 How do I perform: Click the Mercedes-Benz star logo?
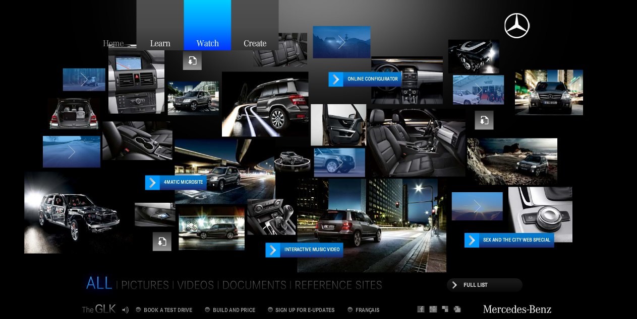coord(517,26)
